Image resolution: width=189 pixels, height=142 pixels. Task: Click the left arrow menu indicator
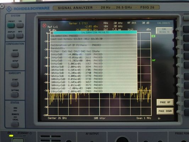coord(159,118)
